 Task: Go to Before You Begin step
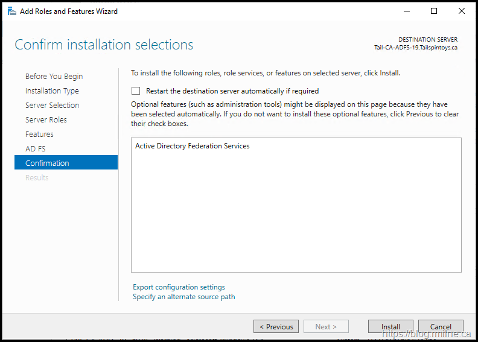[54, 77]
